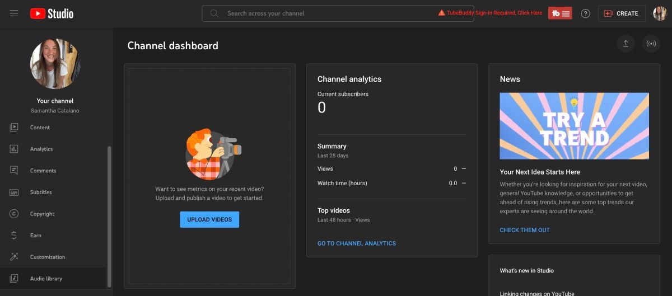Open the Content section
Viewport: 672px width, 296px height.
[40, 128]
